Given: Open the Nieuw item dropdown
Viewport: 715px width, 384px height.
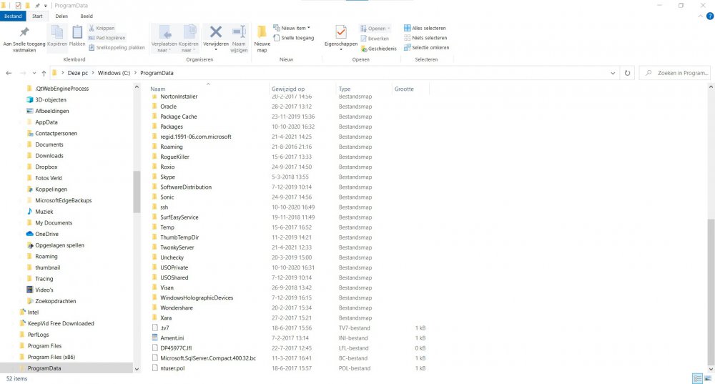Looking at the screenshot, I should pyautogui.click(x=295, y=28).
